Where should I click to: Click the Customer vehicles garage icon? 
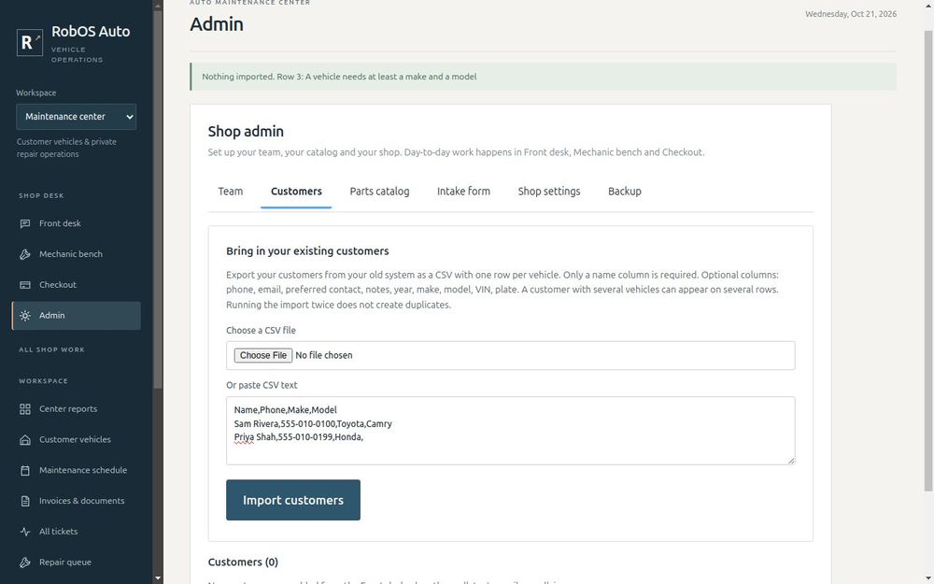(x=25, y=440)
